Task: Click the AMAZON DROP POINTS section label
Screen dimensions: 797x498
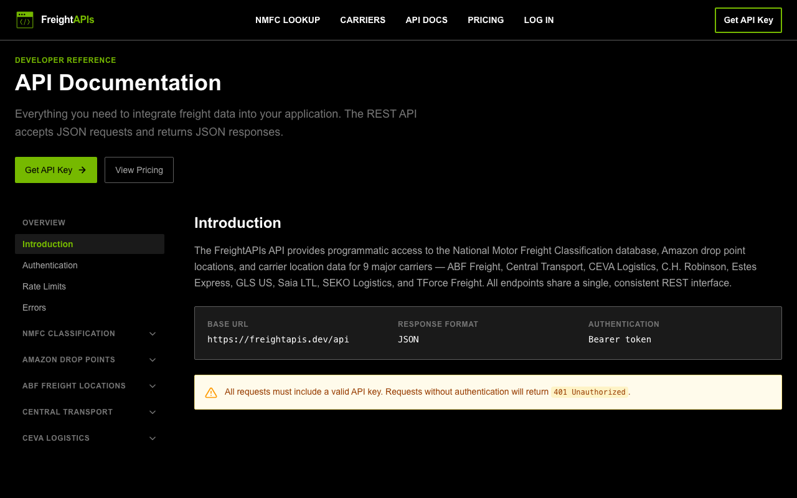Action: [x=68, y=360]
